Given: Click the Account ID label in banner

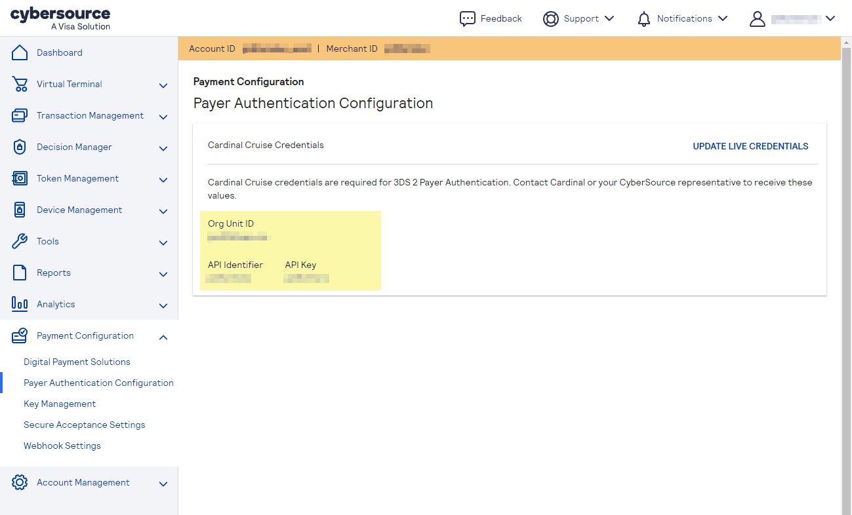Looking at the screenshot, I should click(212, 48).
